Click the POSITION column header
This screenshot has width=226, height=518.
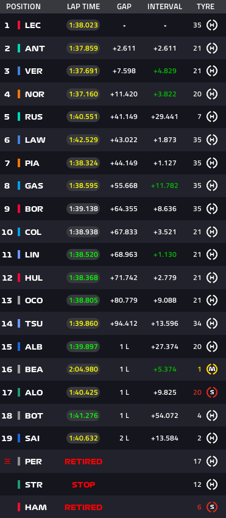[x=23, y=7]
